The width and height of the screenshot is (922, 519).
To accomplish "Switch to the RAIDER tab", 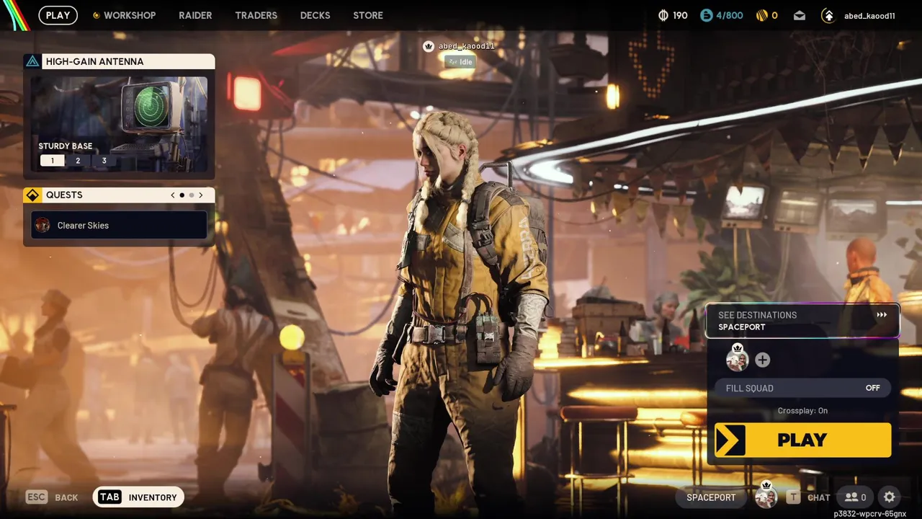I will (x=195, y=15).
